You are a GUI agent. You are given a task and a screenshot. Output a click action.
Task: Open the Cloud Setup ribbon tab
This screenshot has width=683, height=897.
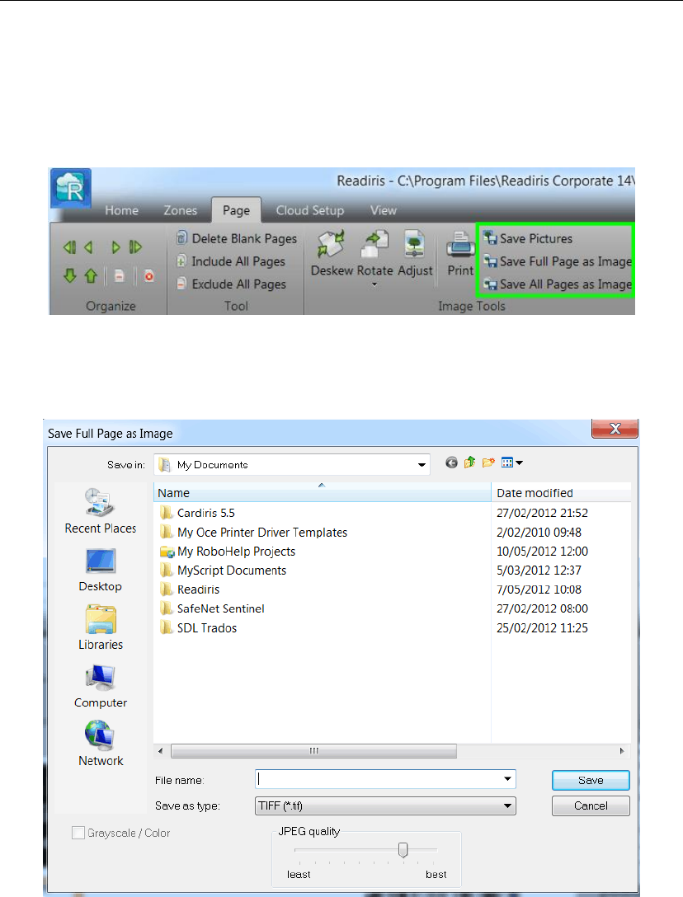309,210
